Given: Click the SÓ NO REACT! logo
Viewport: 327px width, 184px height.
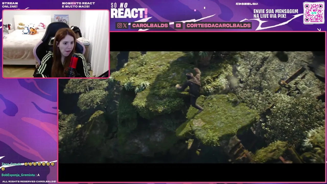Looking at the screenshot, I should pos(129,11).
